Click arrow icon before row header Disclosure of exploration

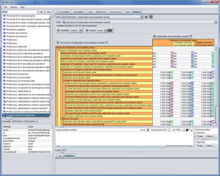pos(58,42)
